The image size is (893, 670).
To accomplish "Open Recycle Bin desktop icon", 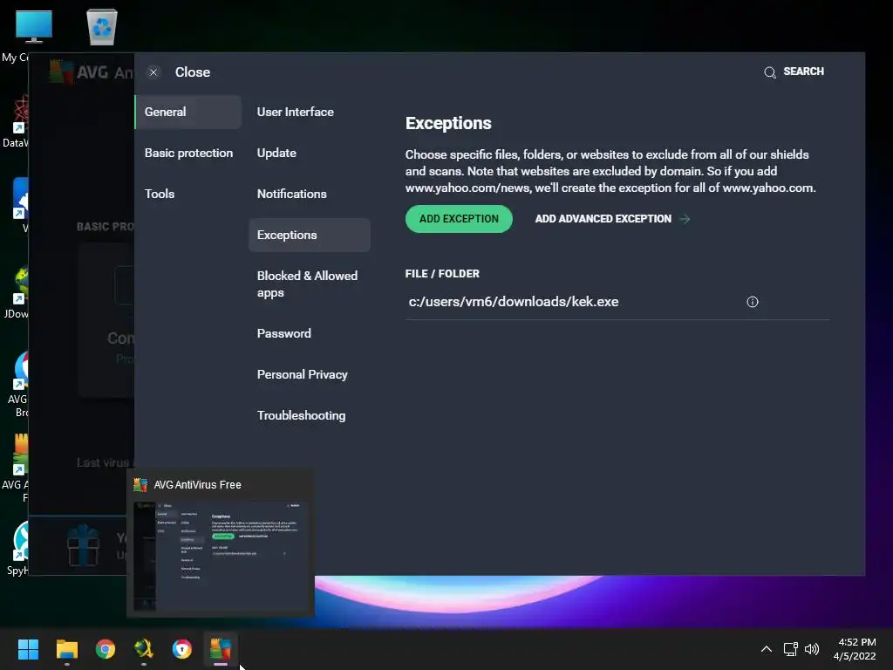I will [102, 27].
